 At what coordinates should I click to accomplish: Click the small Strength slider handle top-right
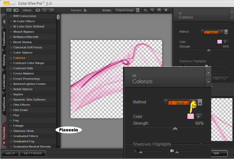[209, 50]
